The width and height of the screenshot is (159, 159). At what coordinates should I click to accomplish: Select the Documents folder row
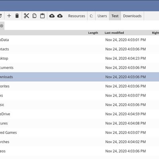click(x=79, y=68)
